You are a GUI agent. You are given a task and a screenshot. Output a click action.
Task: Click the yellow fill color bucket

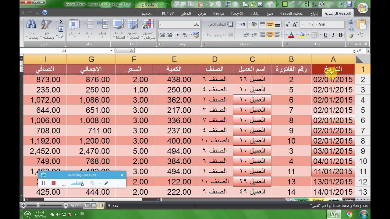302,35
